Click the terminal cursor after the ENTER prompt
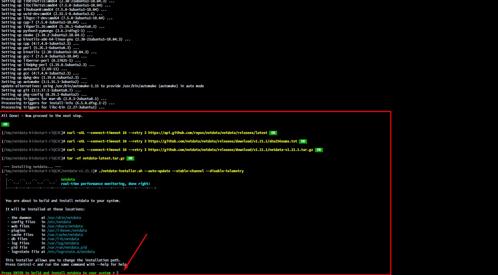498x275 pixels. tap(118, 273)
